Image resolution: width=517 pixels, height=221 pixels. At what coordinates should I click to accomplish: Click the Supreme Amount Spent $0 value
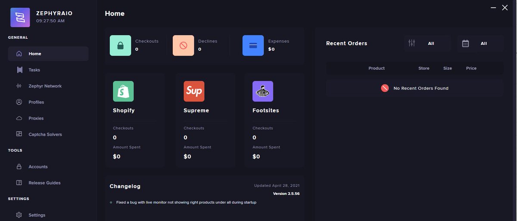coord(187,156)
